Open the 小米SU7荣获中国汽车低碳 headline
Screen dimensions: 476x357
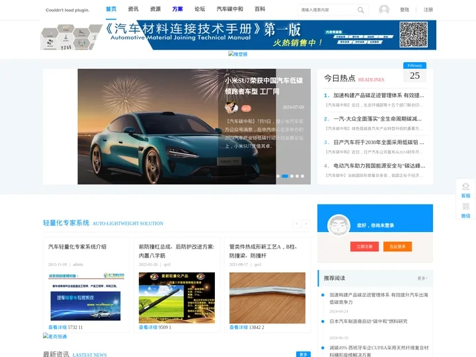[264, 86]
